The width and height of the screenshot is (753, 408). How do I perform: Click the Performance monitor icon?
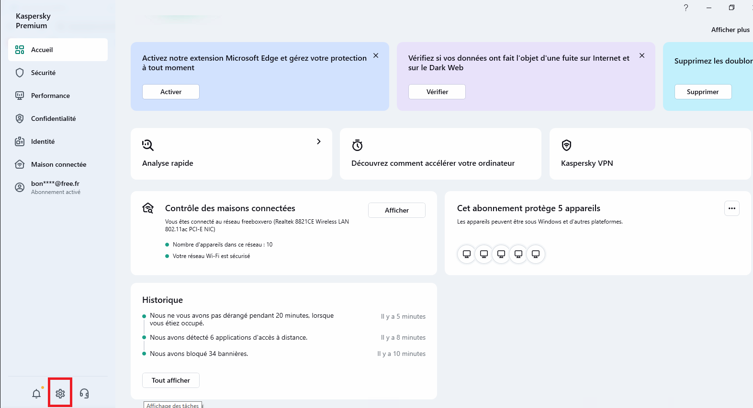coord(20,96)
